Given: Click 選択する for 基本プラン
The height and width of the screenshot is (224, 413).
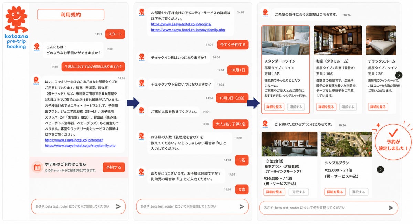Looking at the screenshot, I should click(x=298, y=192).
